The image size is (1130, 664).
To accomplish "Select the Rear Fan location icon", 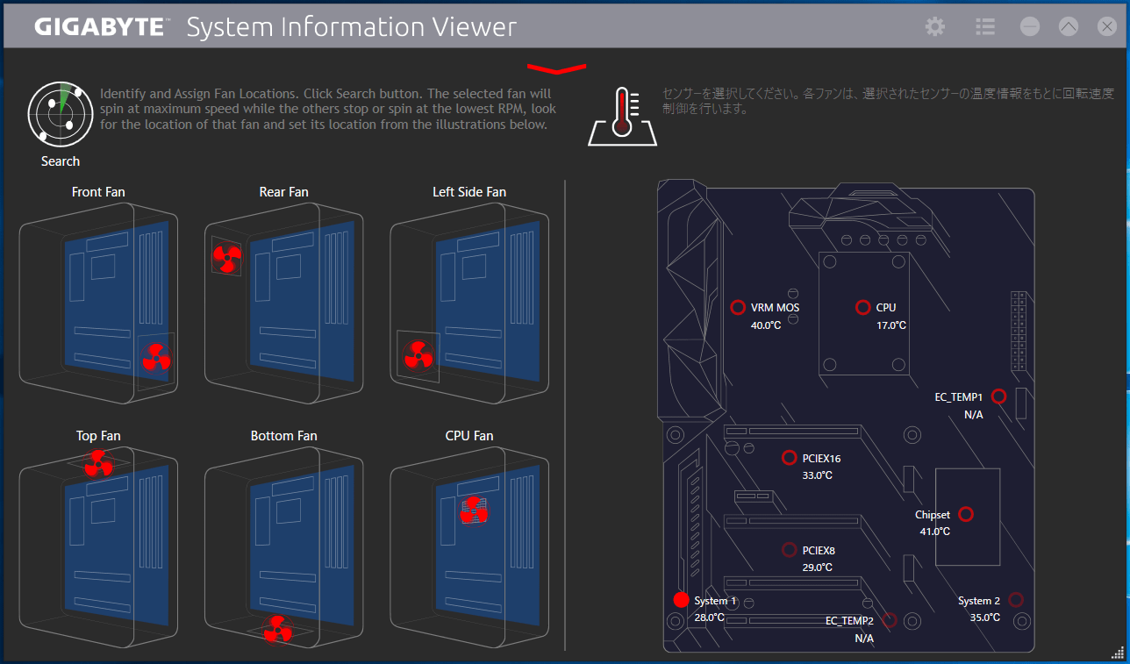I will coord(226,259).
